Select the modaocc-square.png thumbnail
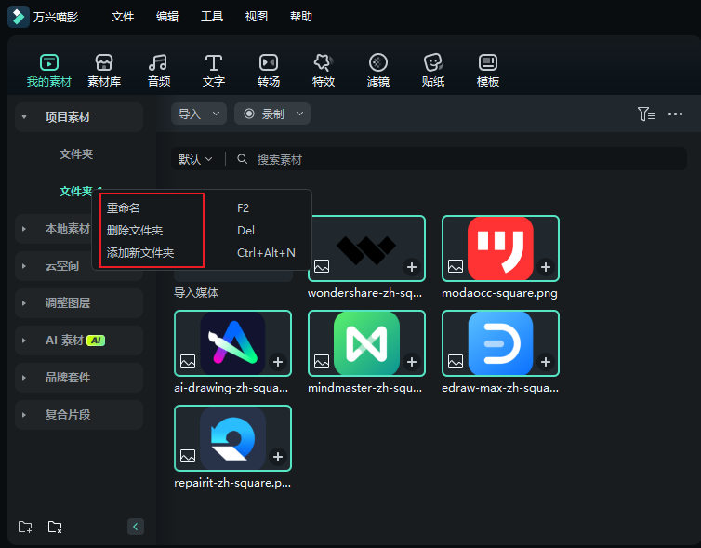Viewport: 701px width, 548px height. 501,248
